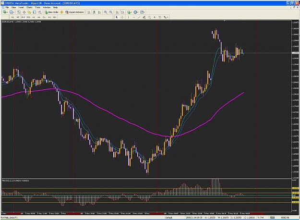The width and height of the screenshot is (300, 220).
Task: Click the C: 1.26610 status value
Action: [249, 218]
